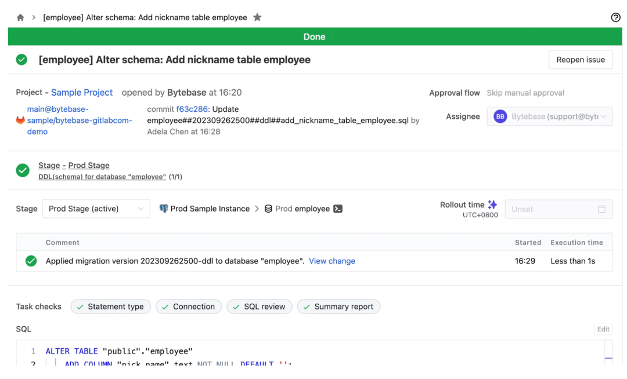Open the Assignee Bytebase dropdown
This screenshot has width=627, height=379.
coord(549,116)
